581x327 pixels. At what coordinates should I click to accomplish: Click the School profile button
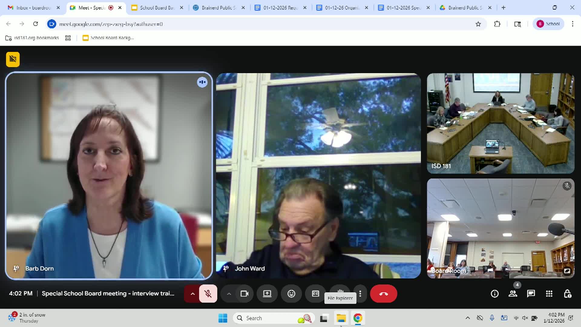coord(548,24)
